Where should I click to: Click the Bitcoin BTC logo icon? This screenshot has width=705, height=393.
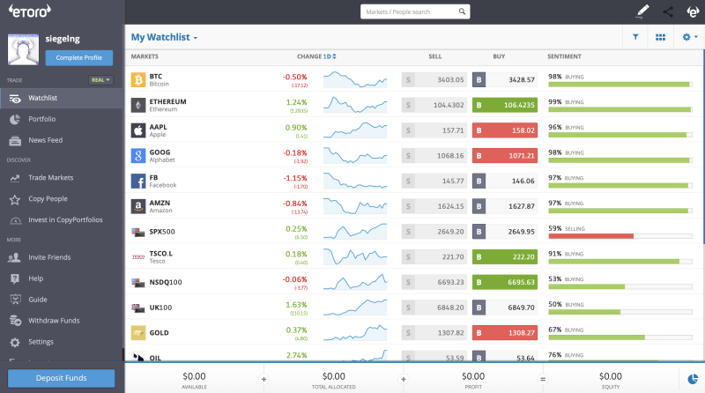(138, 80)
